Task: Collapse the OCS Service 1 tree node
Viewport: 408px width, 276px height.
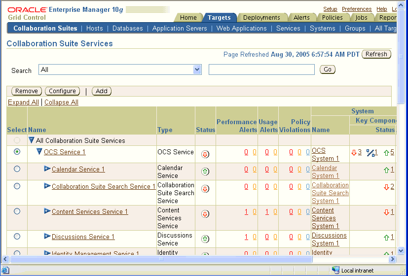Action: (x=39, y=152)
